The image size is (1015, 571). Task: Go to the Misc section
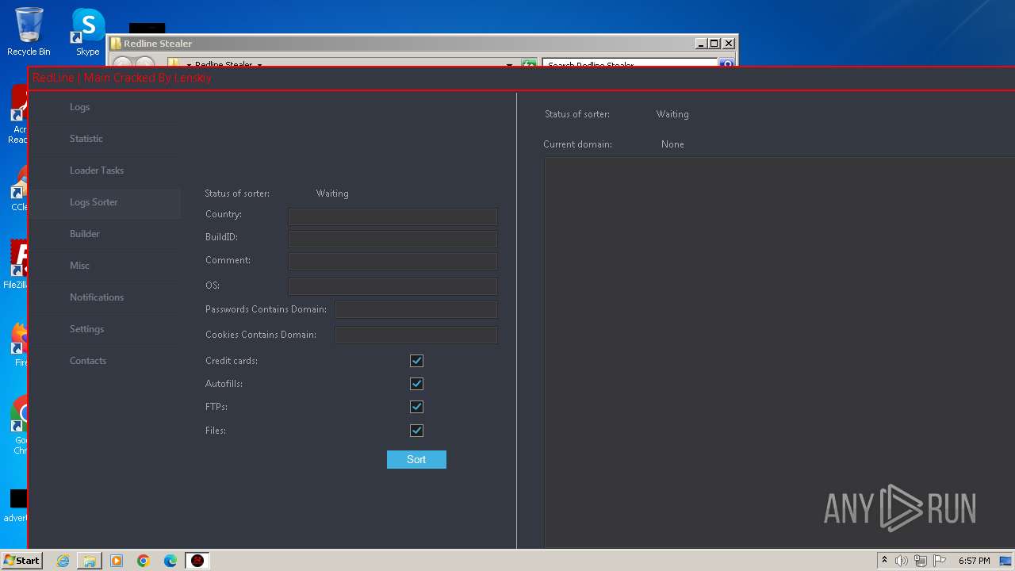[x=105, y=266]
